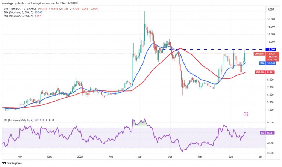Viewport: 282px width, 167px height.
Task: Select the EMA 20 indicator legend
Action: [23, 12]
